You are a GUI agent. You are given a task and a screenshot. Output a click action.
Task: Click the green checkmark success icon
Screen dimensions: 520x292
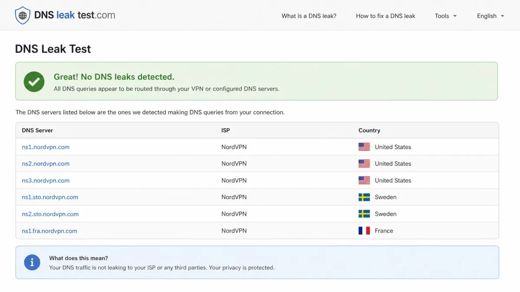click(x=34, y=81)
